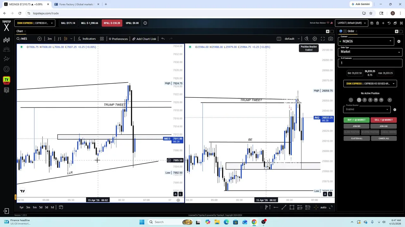Click FLATTEN ALL button
Image resolution: width=405 pixels, height=227 pixels.
click(x=357, y=138)
